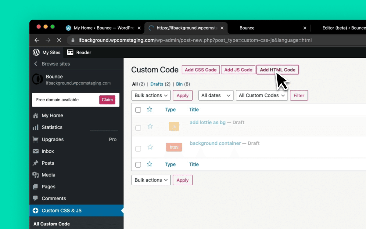Sort by Type column header
The image size is (366, 229).
(x=170, y=110)
